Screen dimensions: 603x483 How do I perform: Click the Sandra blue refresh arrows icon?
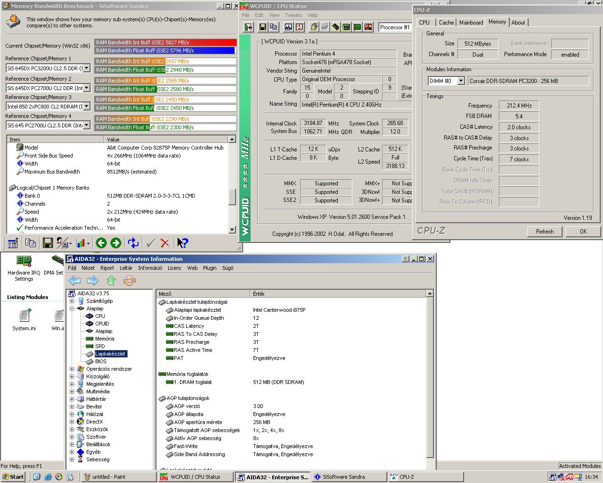click(133, 243)
